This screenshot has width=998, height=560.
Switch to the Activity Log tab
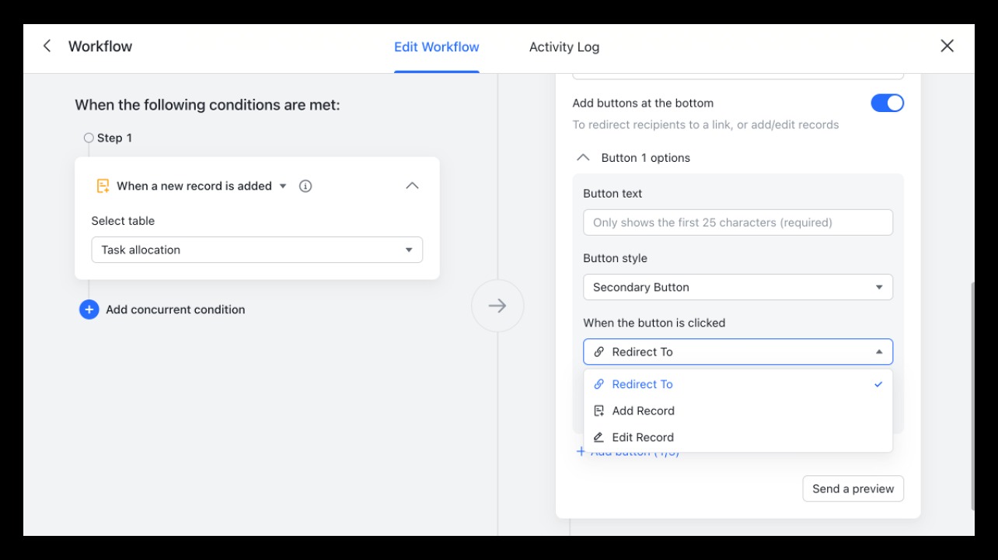click(x=564, y=47)
